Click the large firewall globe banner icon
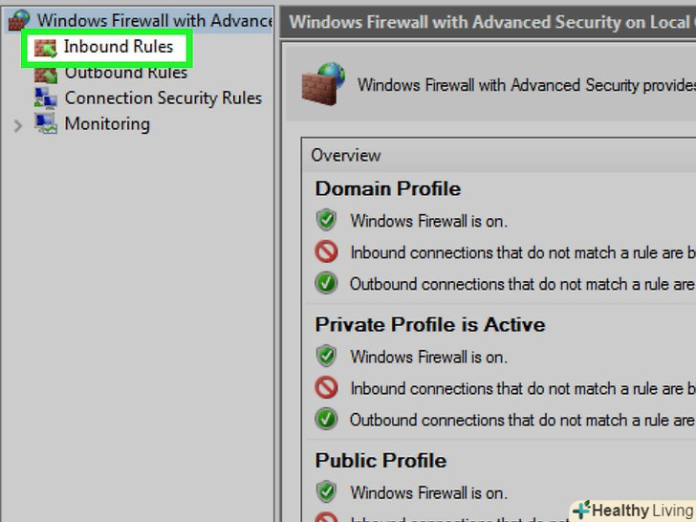The width and height of the screenshot is (696, 522). click(x=323, y=84)
